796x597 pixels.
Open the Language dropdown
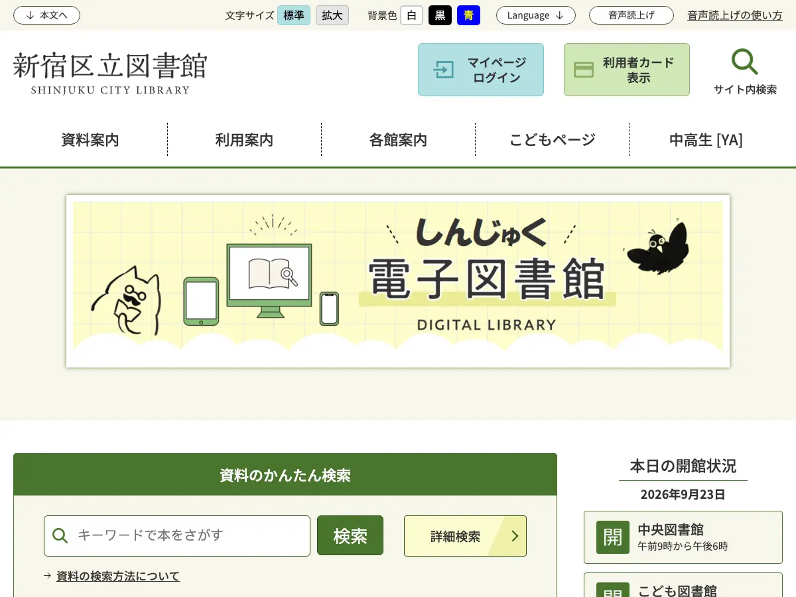[x=536, y=15]
